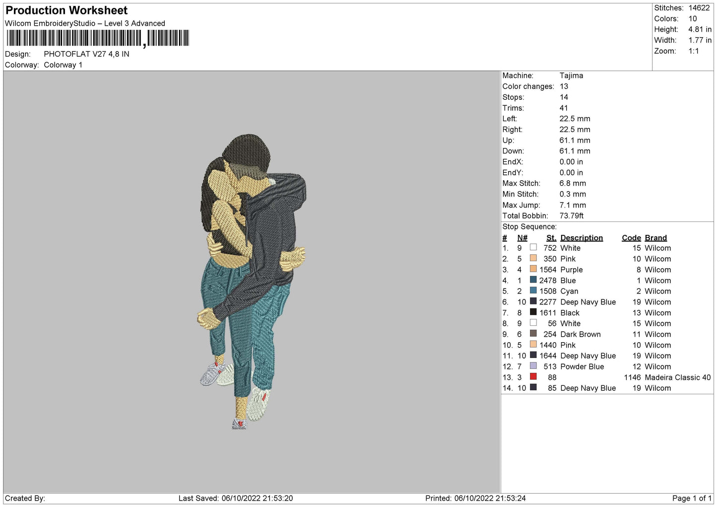Click Max Jump value 7.1 mm
The image size is (717, 507).
pyautogui.click(x=573, y=205)
